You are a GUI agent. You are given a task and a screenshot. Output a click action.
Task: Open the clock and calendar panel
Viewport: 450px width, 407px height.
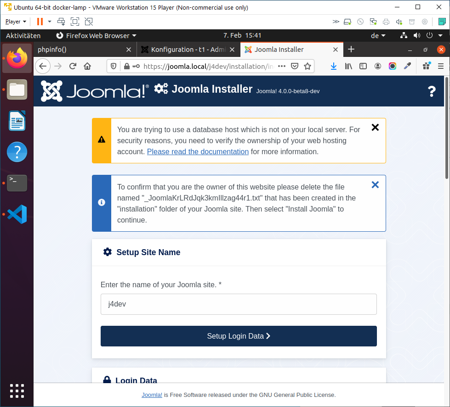point(242,35)
